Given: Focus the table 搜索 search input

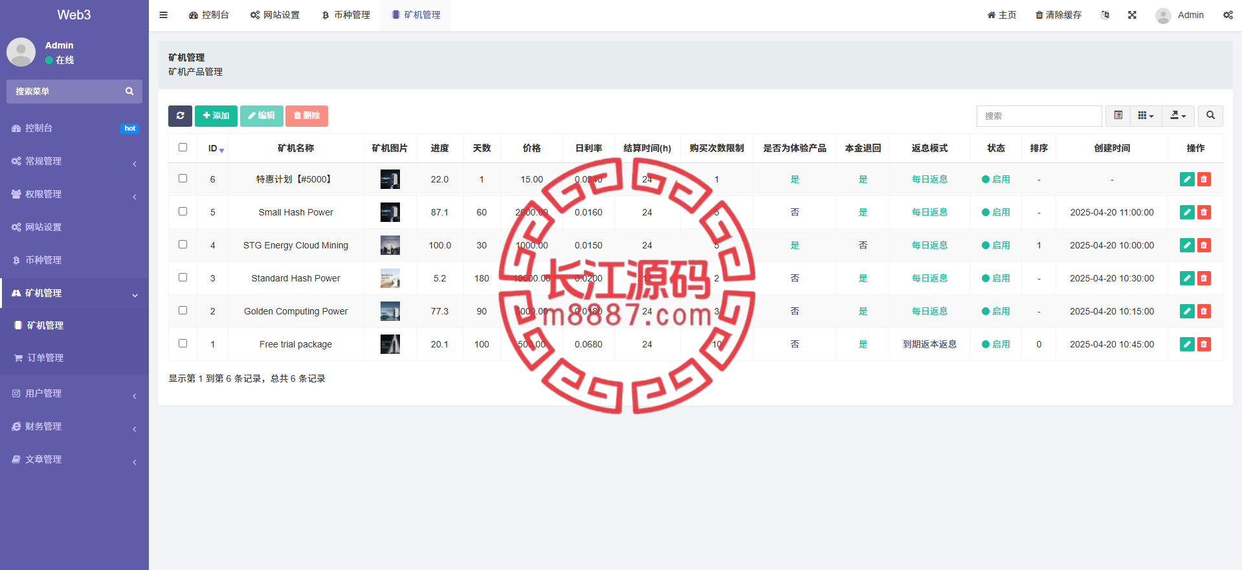Looking at the screenshot, I should 1039,116.
